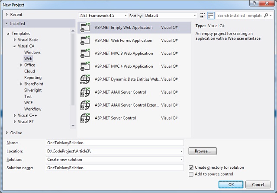
Task: Click the ASP.NET AJAX Server Control icon
Action: (85, 92)
